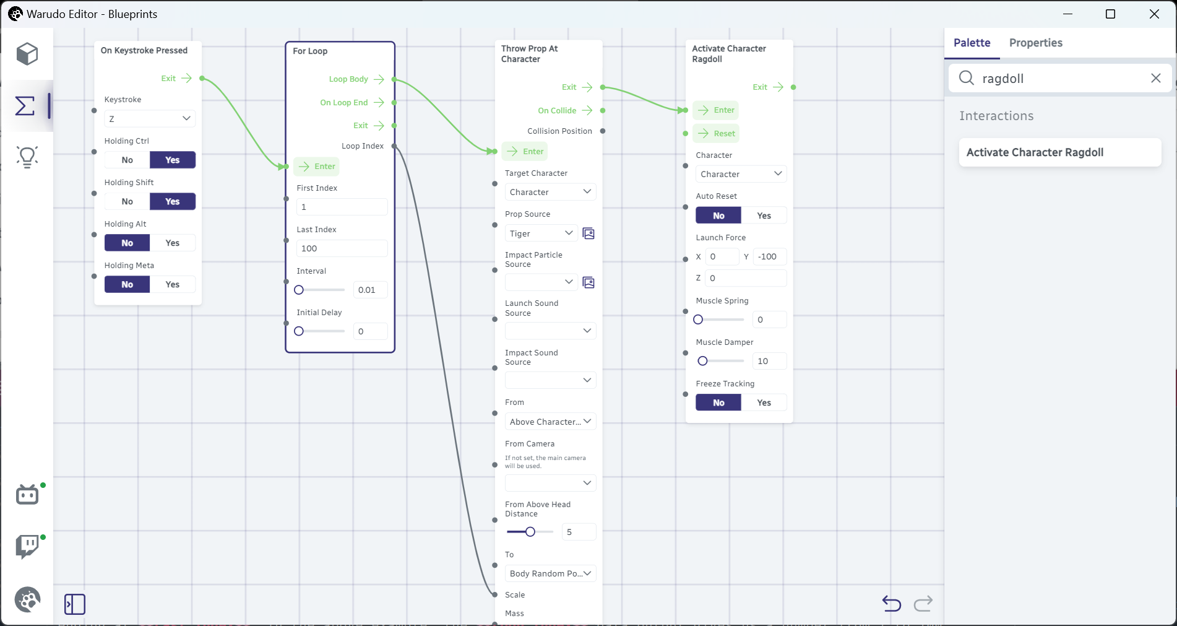
Task: Click the Launch Force Z input field
Action: tap(746, 278)
